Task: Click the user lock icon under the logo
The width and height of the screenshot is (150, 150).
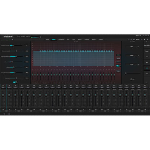Action: (x=12, y=39)
